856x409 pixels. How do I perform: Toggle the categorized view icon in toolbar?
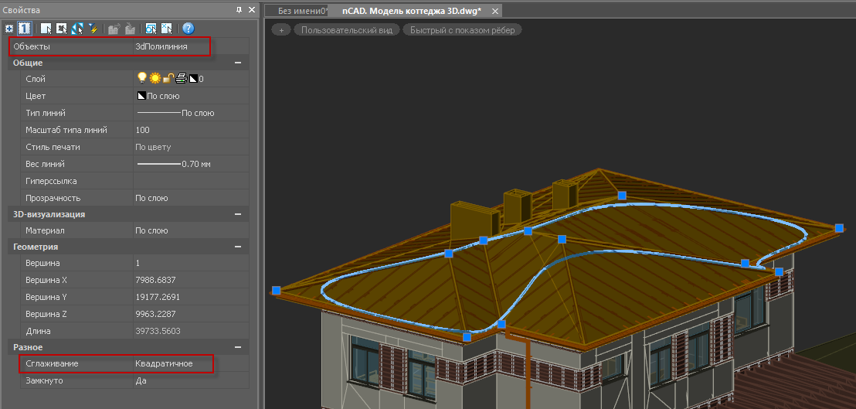9,29
